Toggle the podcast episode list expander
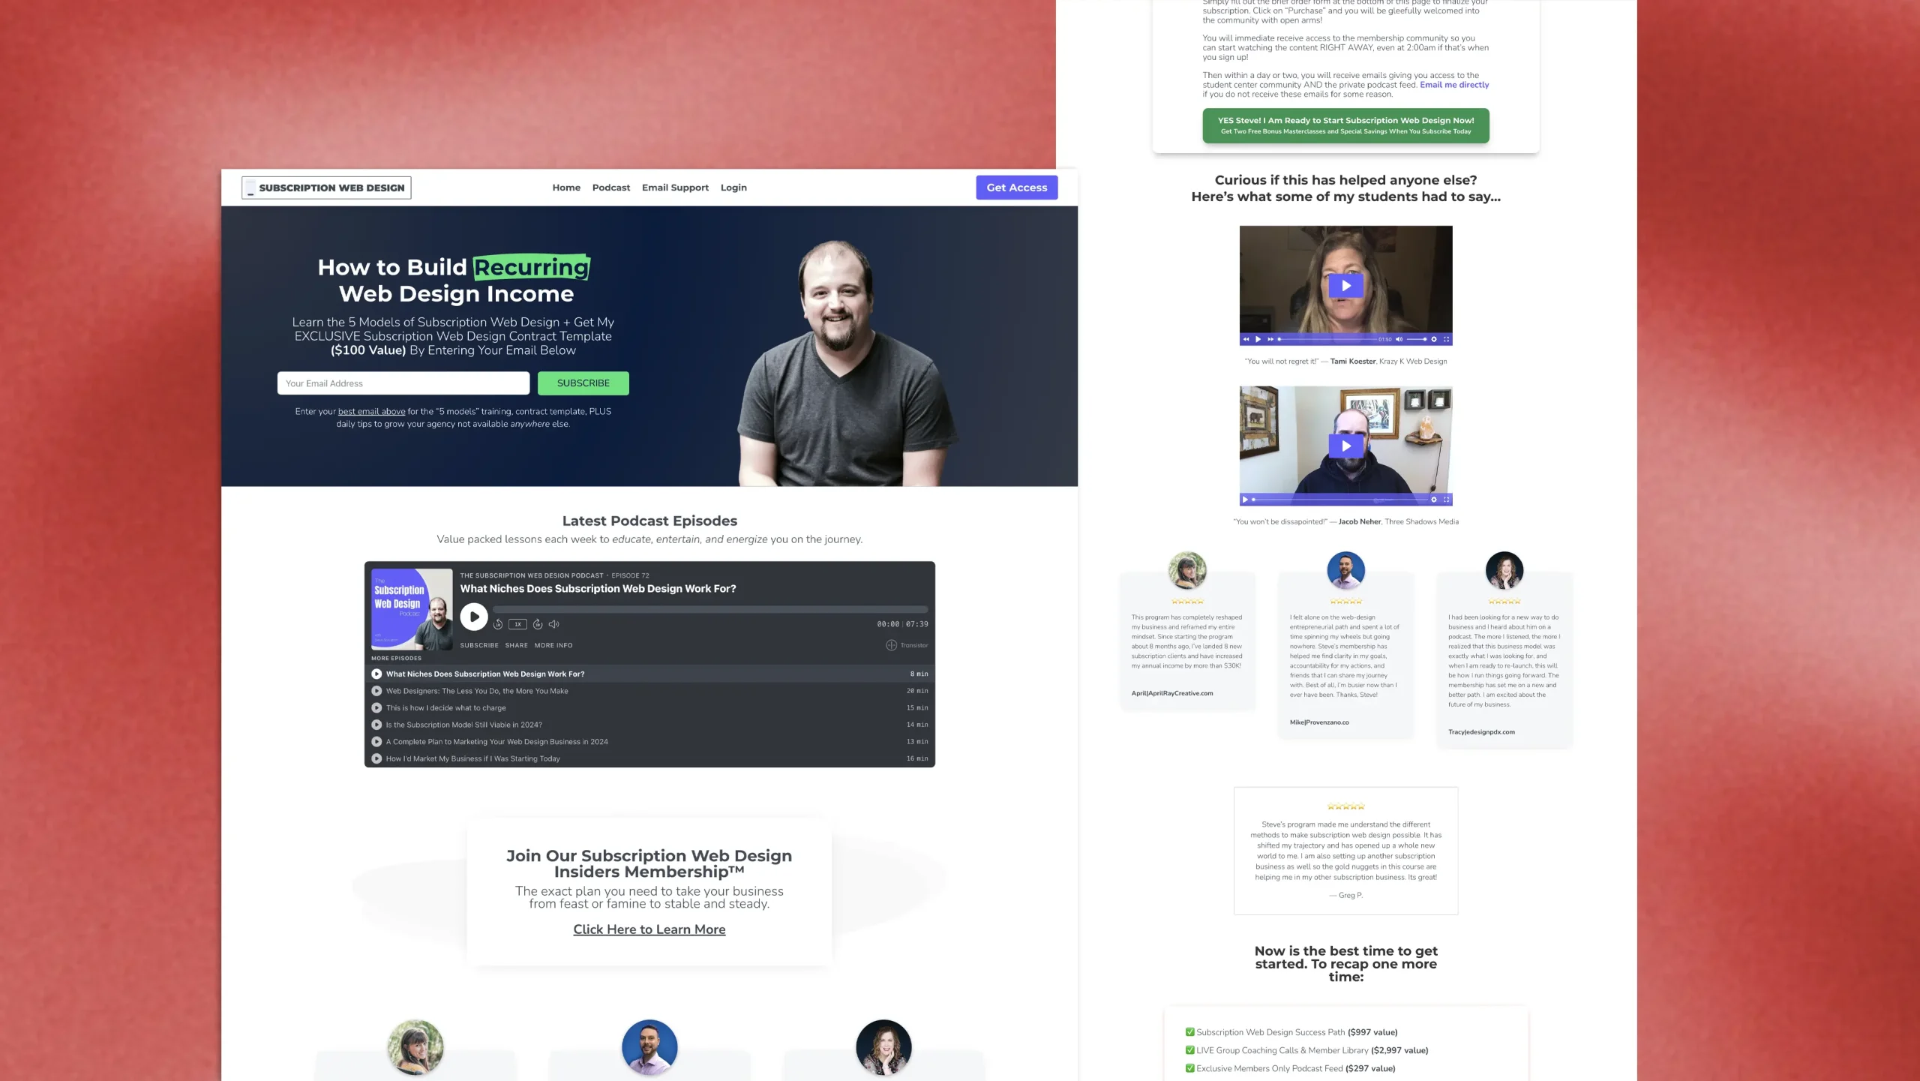The width and height of the screenshot is (1920, 1081). click(x=395, y=658)
